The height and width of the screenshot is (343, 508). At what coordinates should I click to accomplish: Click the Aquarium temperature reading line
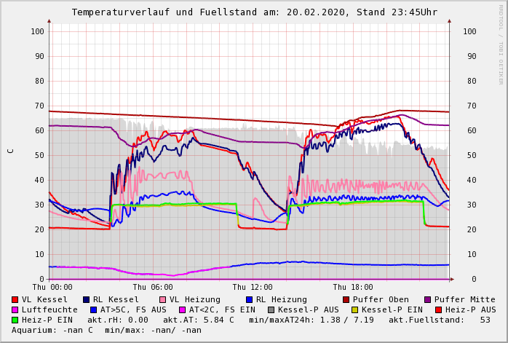[106, 330]
